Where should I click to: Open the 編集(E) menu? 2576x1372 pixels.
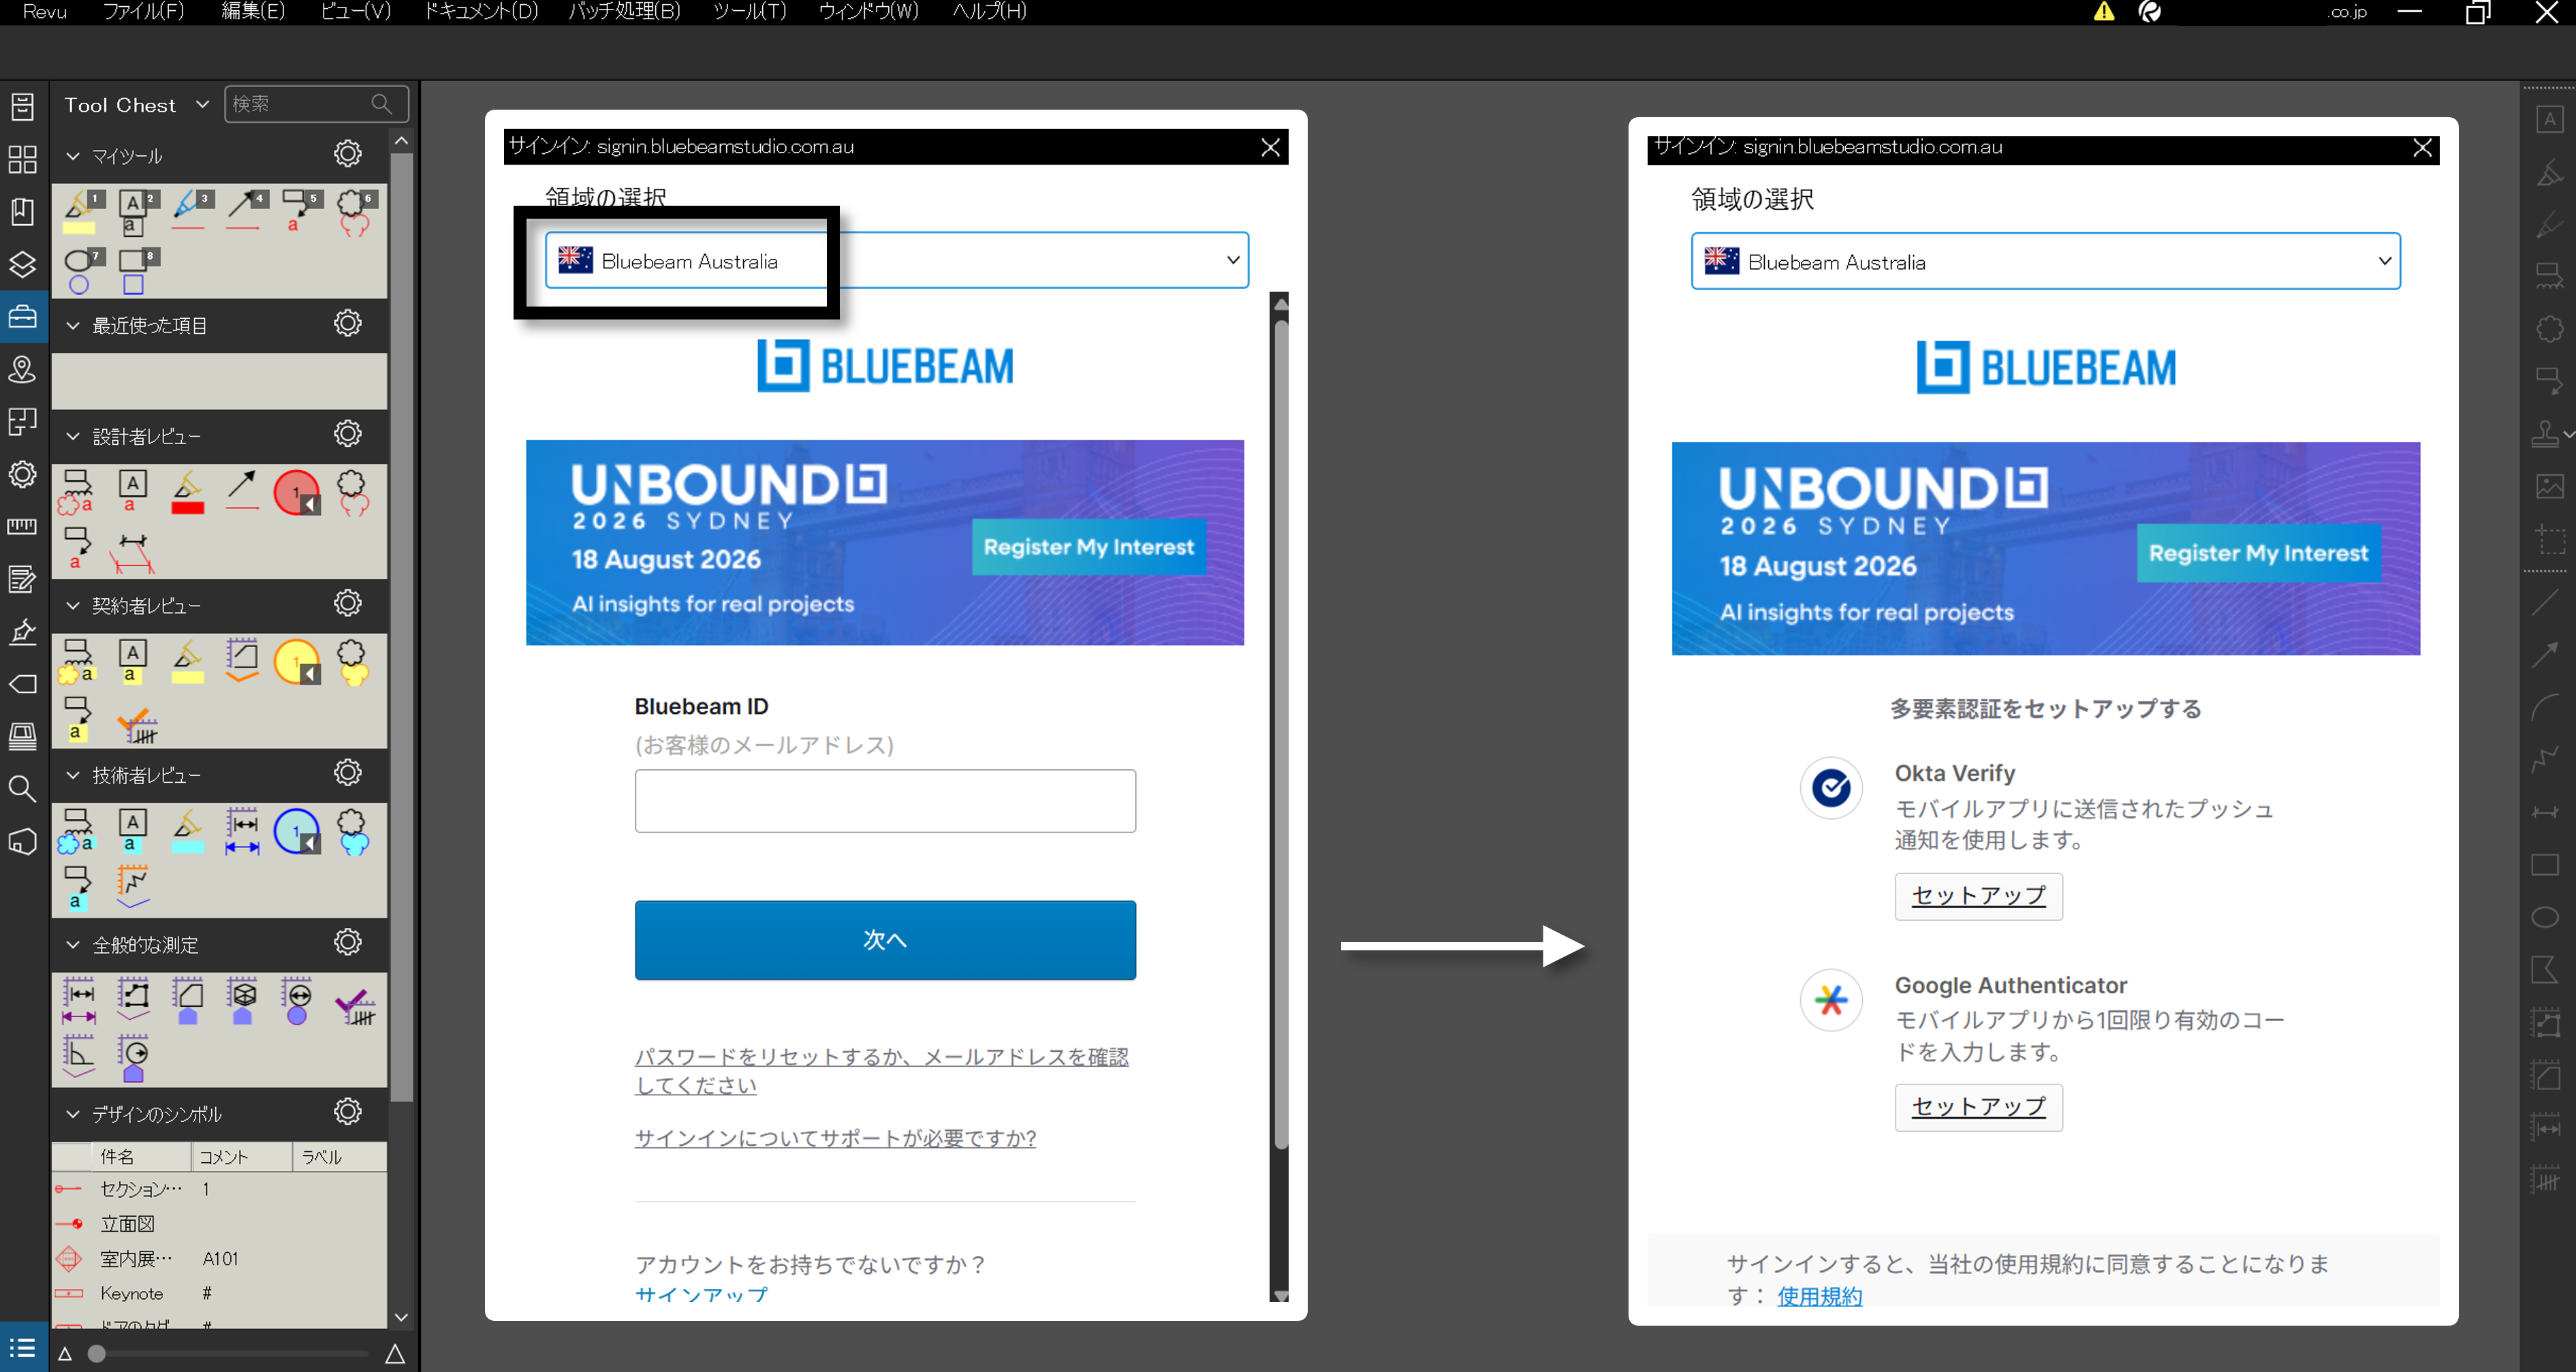[253, 12]
